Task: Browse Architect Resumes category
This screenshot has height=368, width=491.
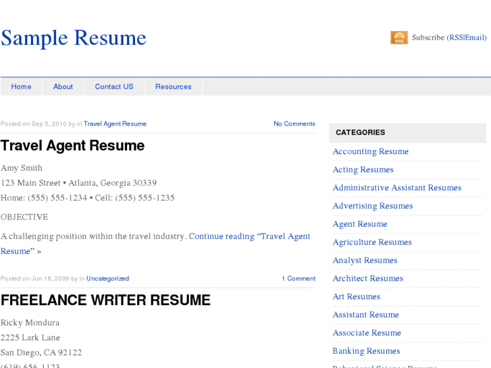Action: 368,278
